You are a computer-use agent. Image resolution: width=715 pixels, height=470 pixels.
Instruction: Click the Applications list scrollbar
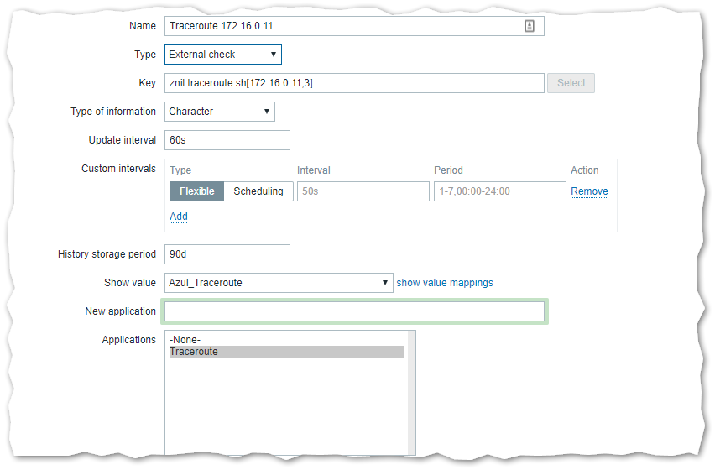tap(410, 394)
